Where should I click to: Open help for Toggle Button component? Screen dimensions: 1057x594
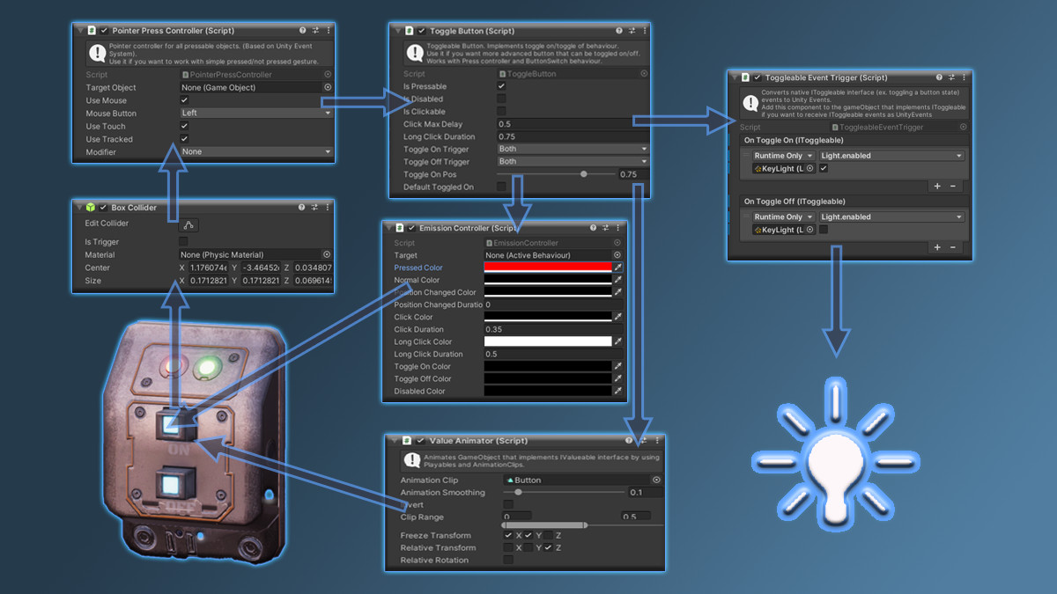click(617, 31)
